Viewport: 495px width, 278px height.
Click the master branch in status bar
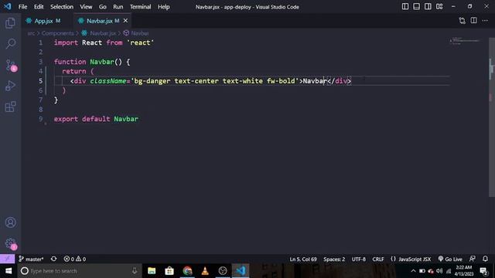tap(31, 259)
